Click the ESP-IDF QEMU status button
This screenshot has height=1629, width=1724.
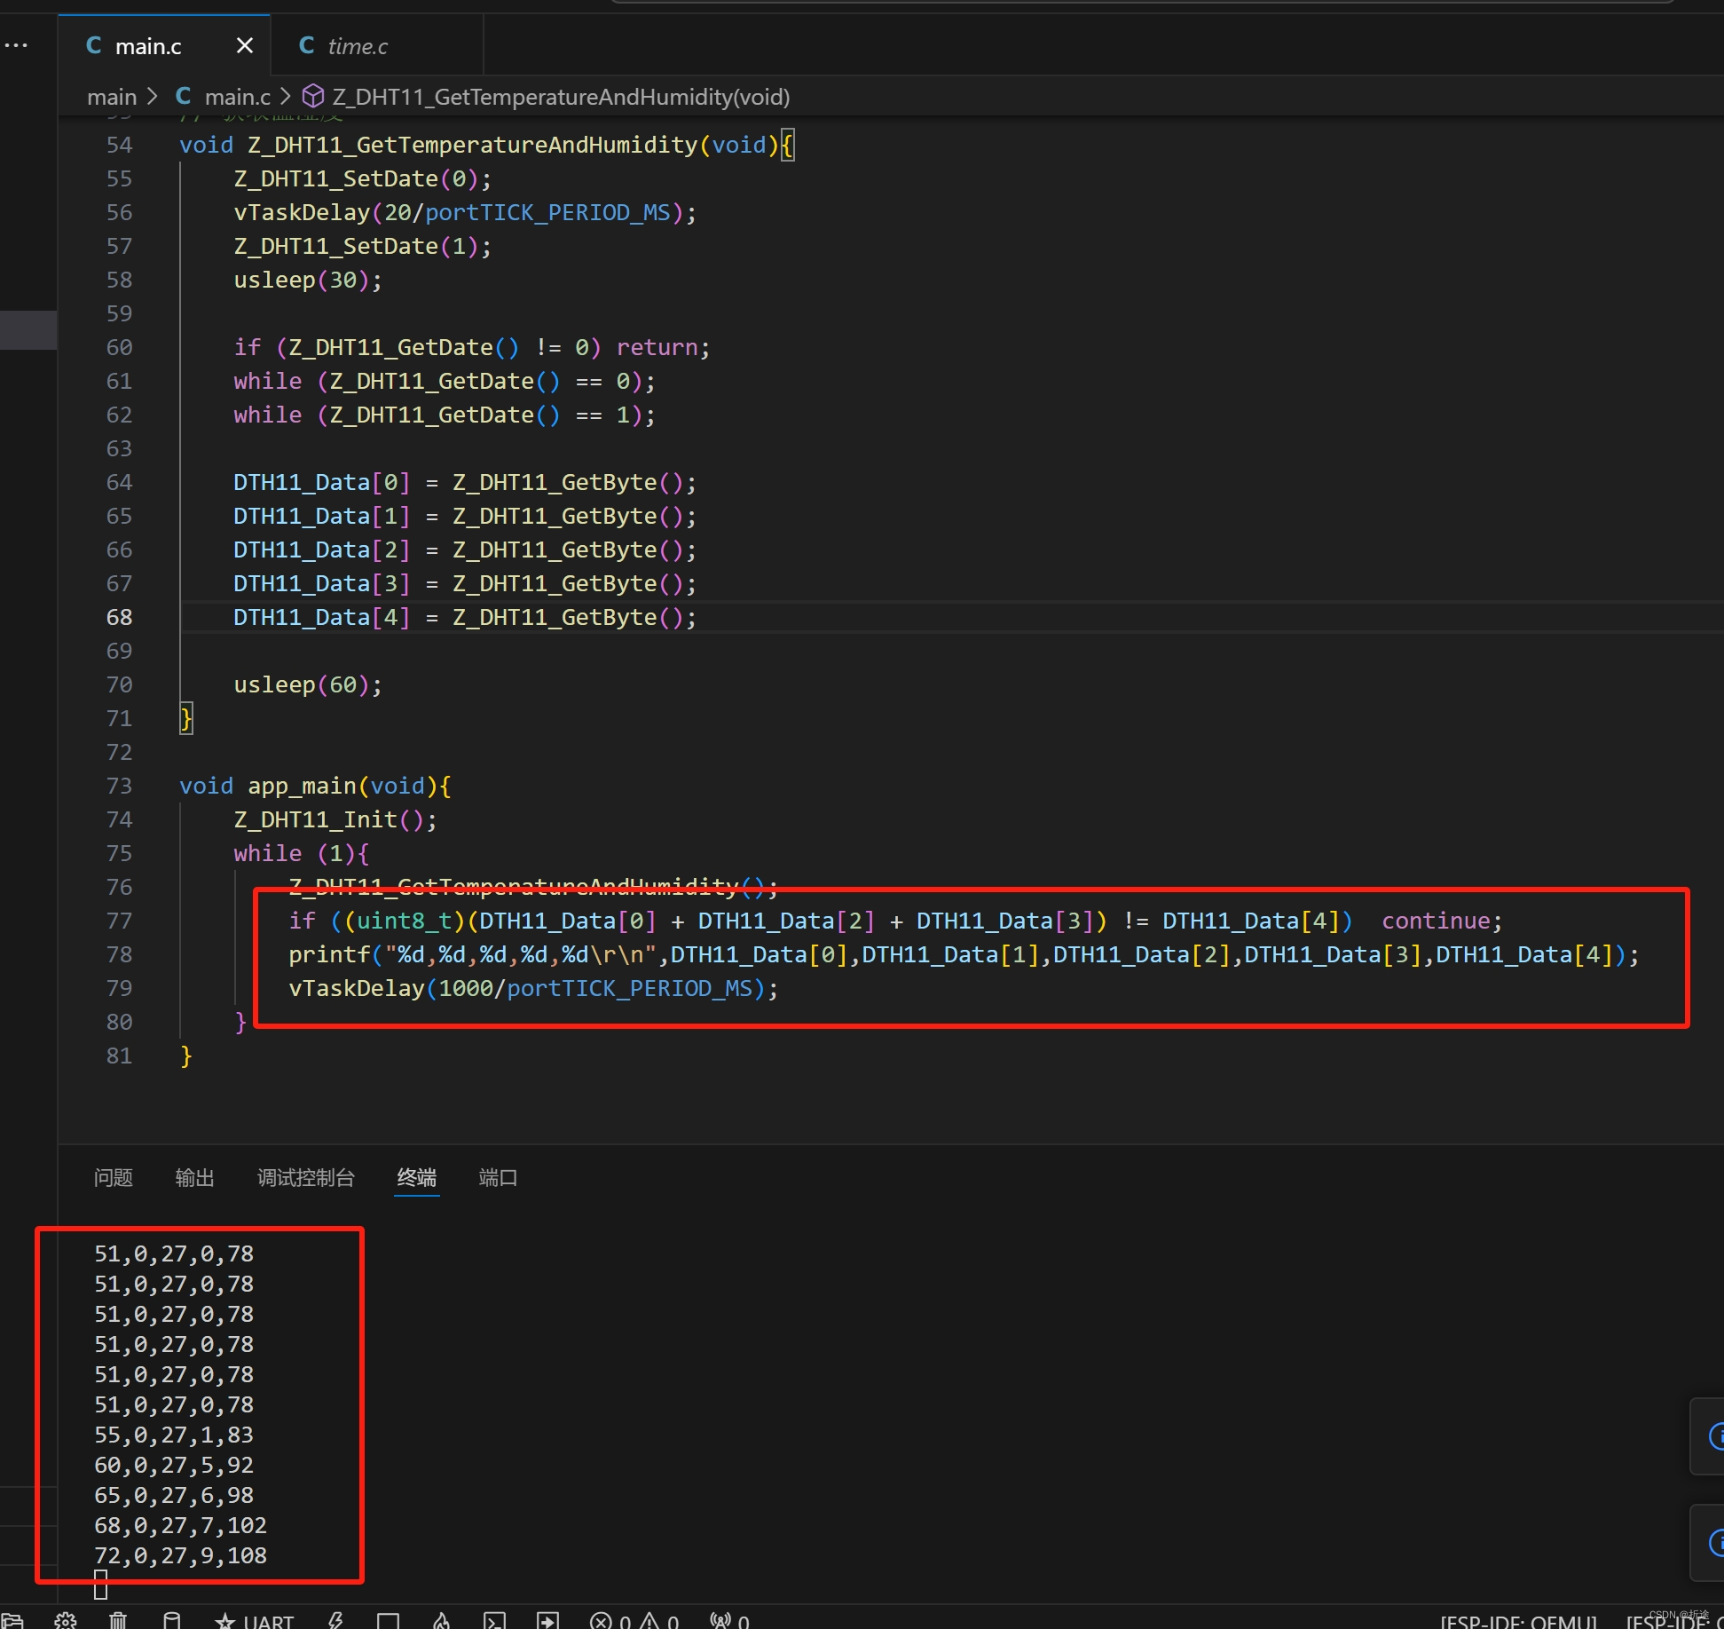(1518, 1621)
